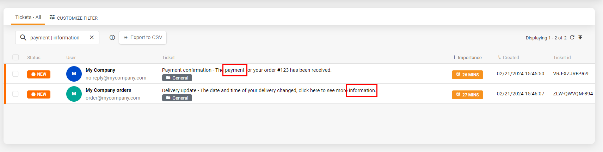Image resolution: width=603 pixels, height=152 pixels.
Task: Click the Export to CSV button
Action: (143, 38)
